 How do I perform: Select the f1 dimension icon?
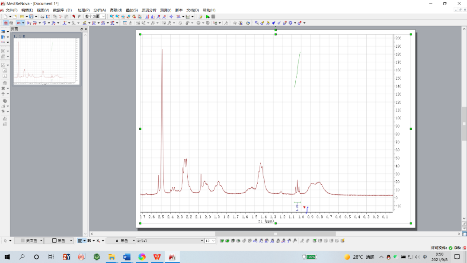tap(6, 23)
